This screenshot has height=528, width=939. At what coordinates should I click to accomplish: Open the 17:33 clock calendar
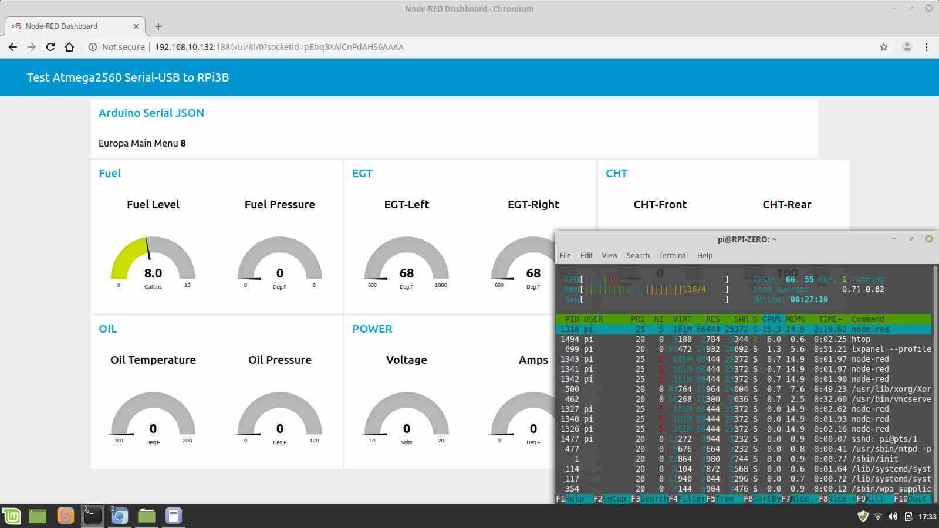pyautogui.click(x=927, y=516)
